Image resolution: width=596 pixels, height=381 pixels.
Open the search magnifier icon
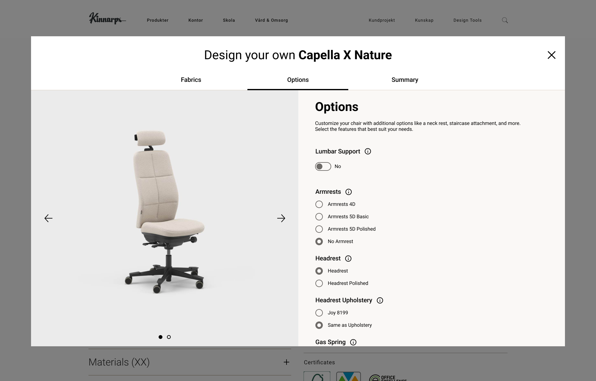(x=505, y=20)
